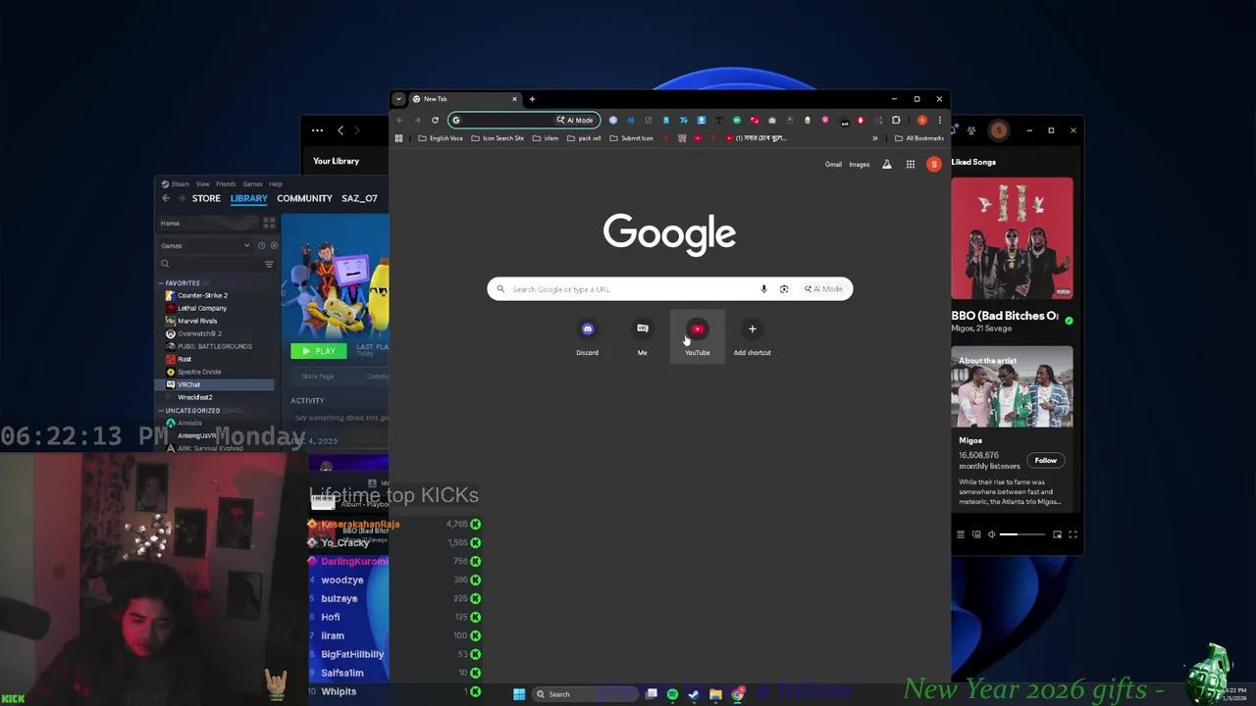Follow Migos in Spotify
The image size is (1256, 706).
point(1045,461)
